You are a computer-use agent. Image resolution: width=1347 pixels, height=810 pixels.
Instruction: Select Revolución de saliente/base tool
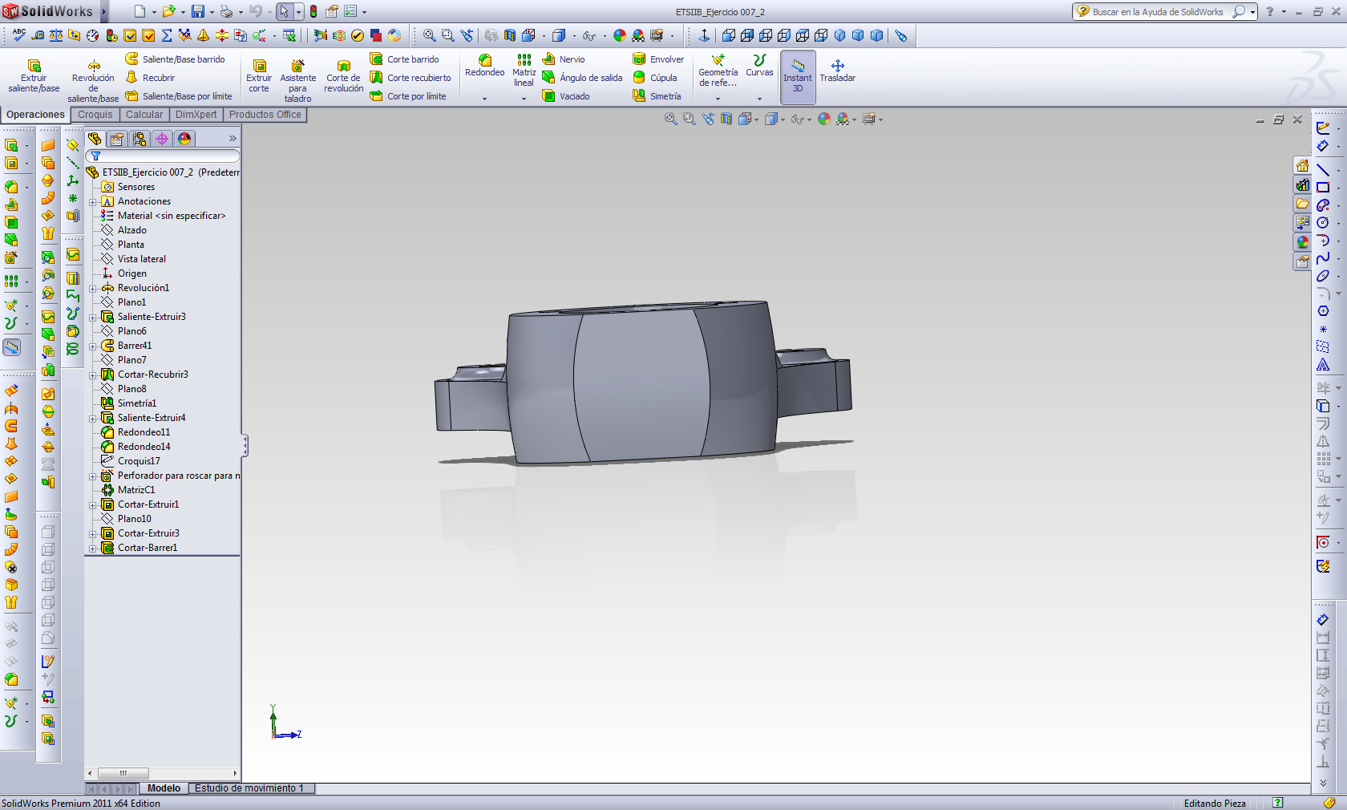93,80
